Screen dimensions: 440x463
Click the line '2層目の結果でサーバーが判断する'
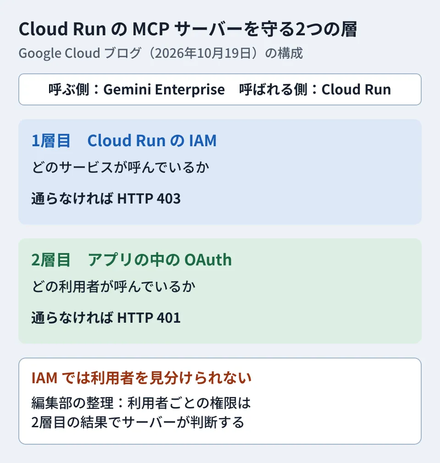pos(138,422)
